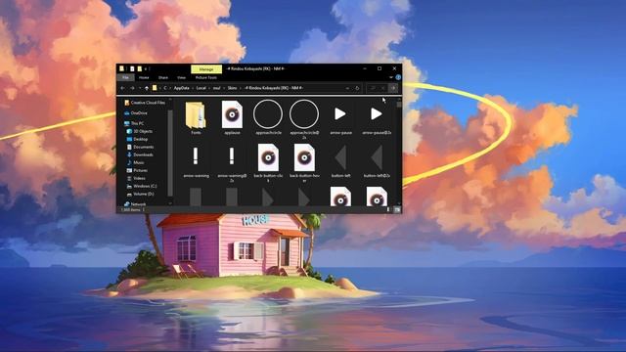This screenshot has height=352, width=626.
Task: Select the back-button-click audio file
Action: click(x=268, y=163)
